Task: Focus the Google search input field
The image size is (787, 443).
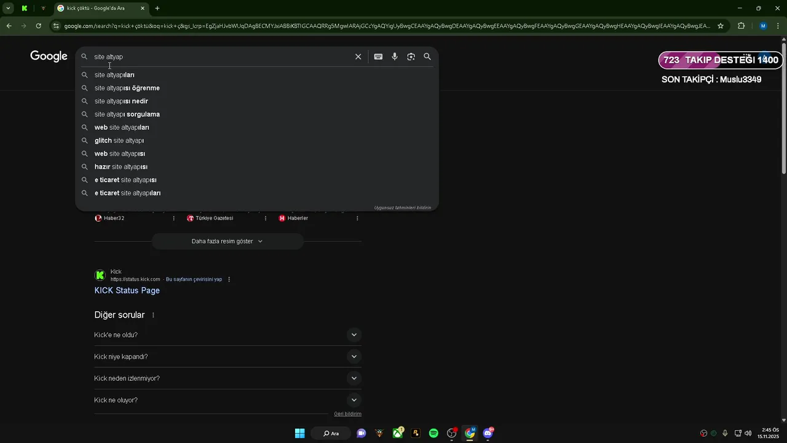Action: [221, 57]
